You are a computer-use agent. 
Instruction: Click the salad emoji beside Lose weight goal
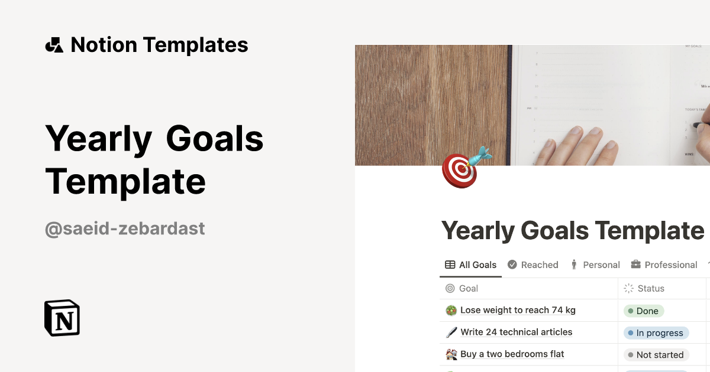click(451, 311)
